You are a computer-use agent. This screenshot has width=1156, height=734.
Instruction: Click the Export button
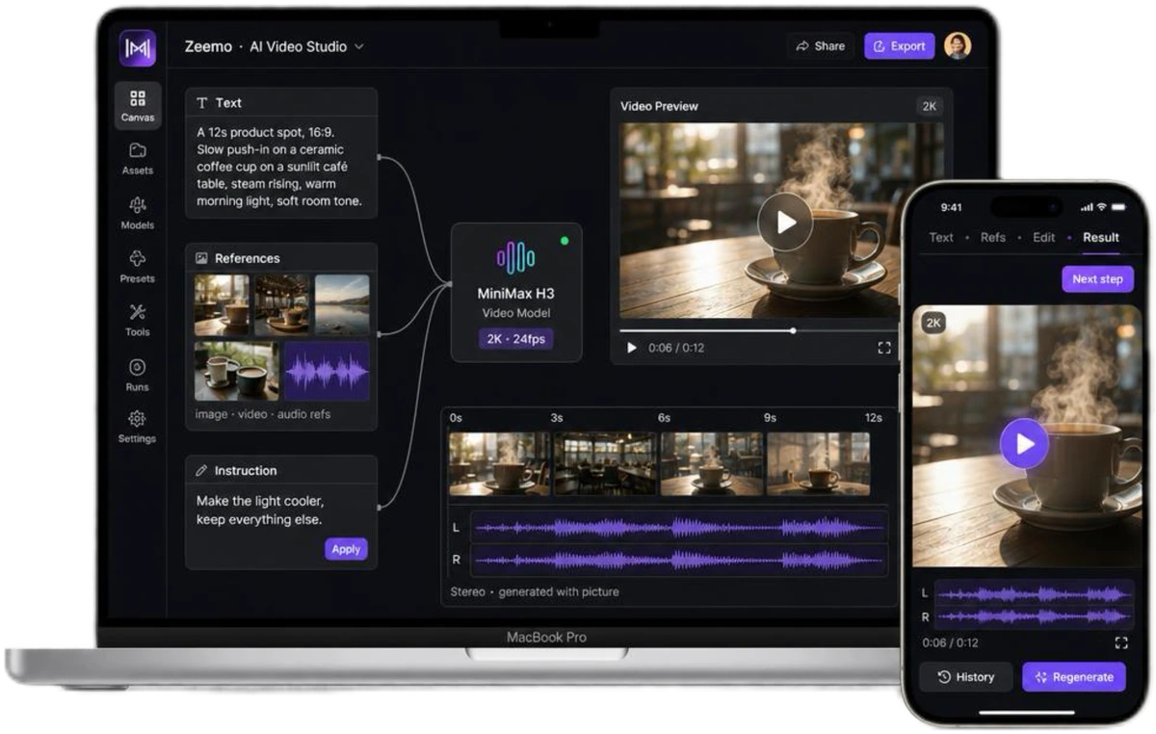[899, 46]
